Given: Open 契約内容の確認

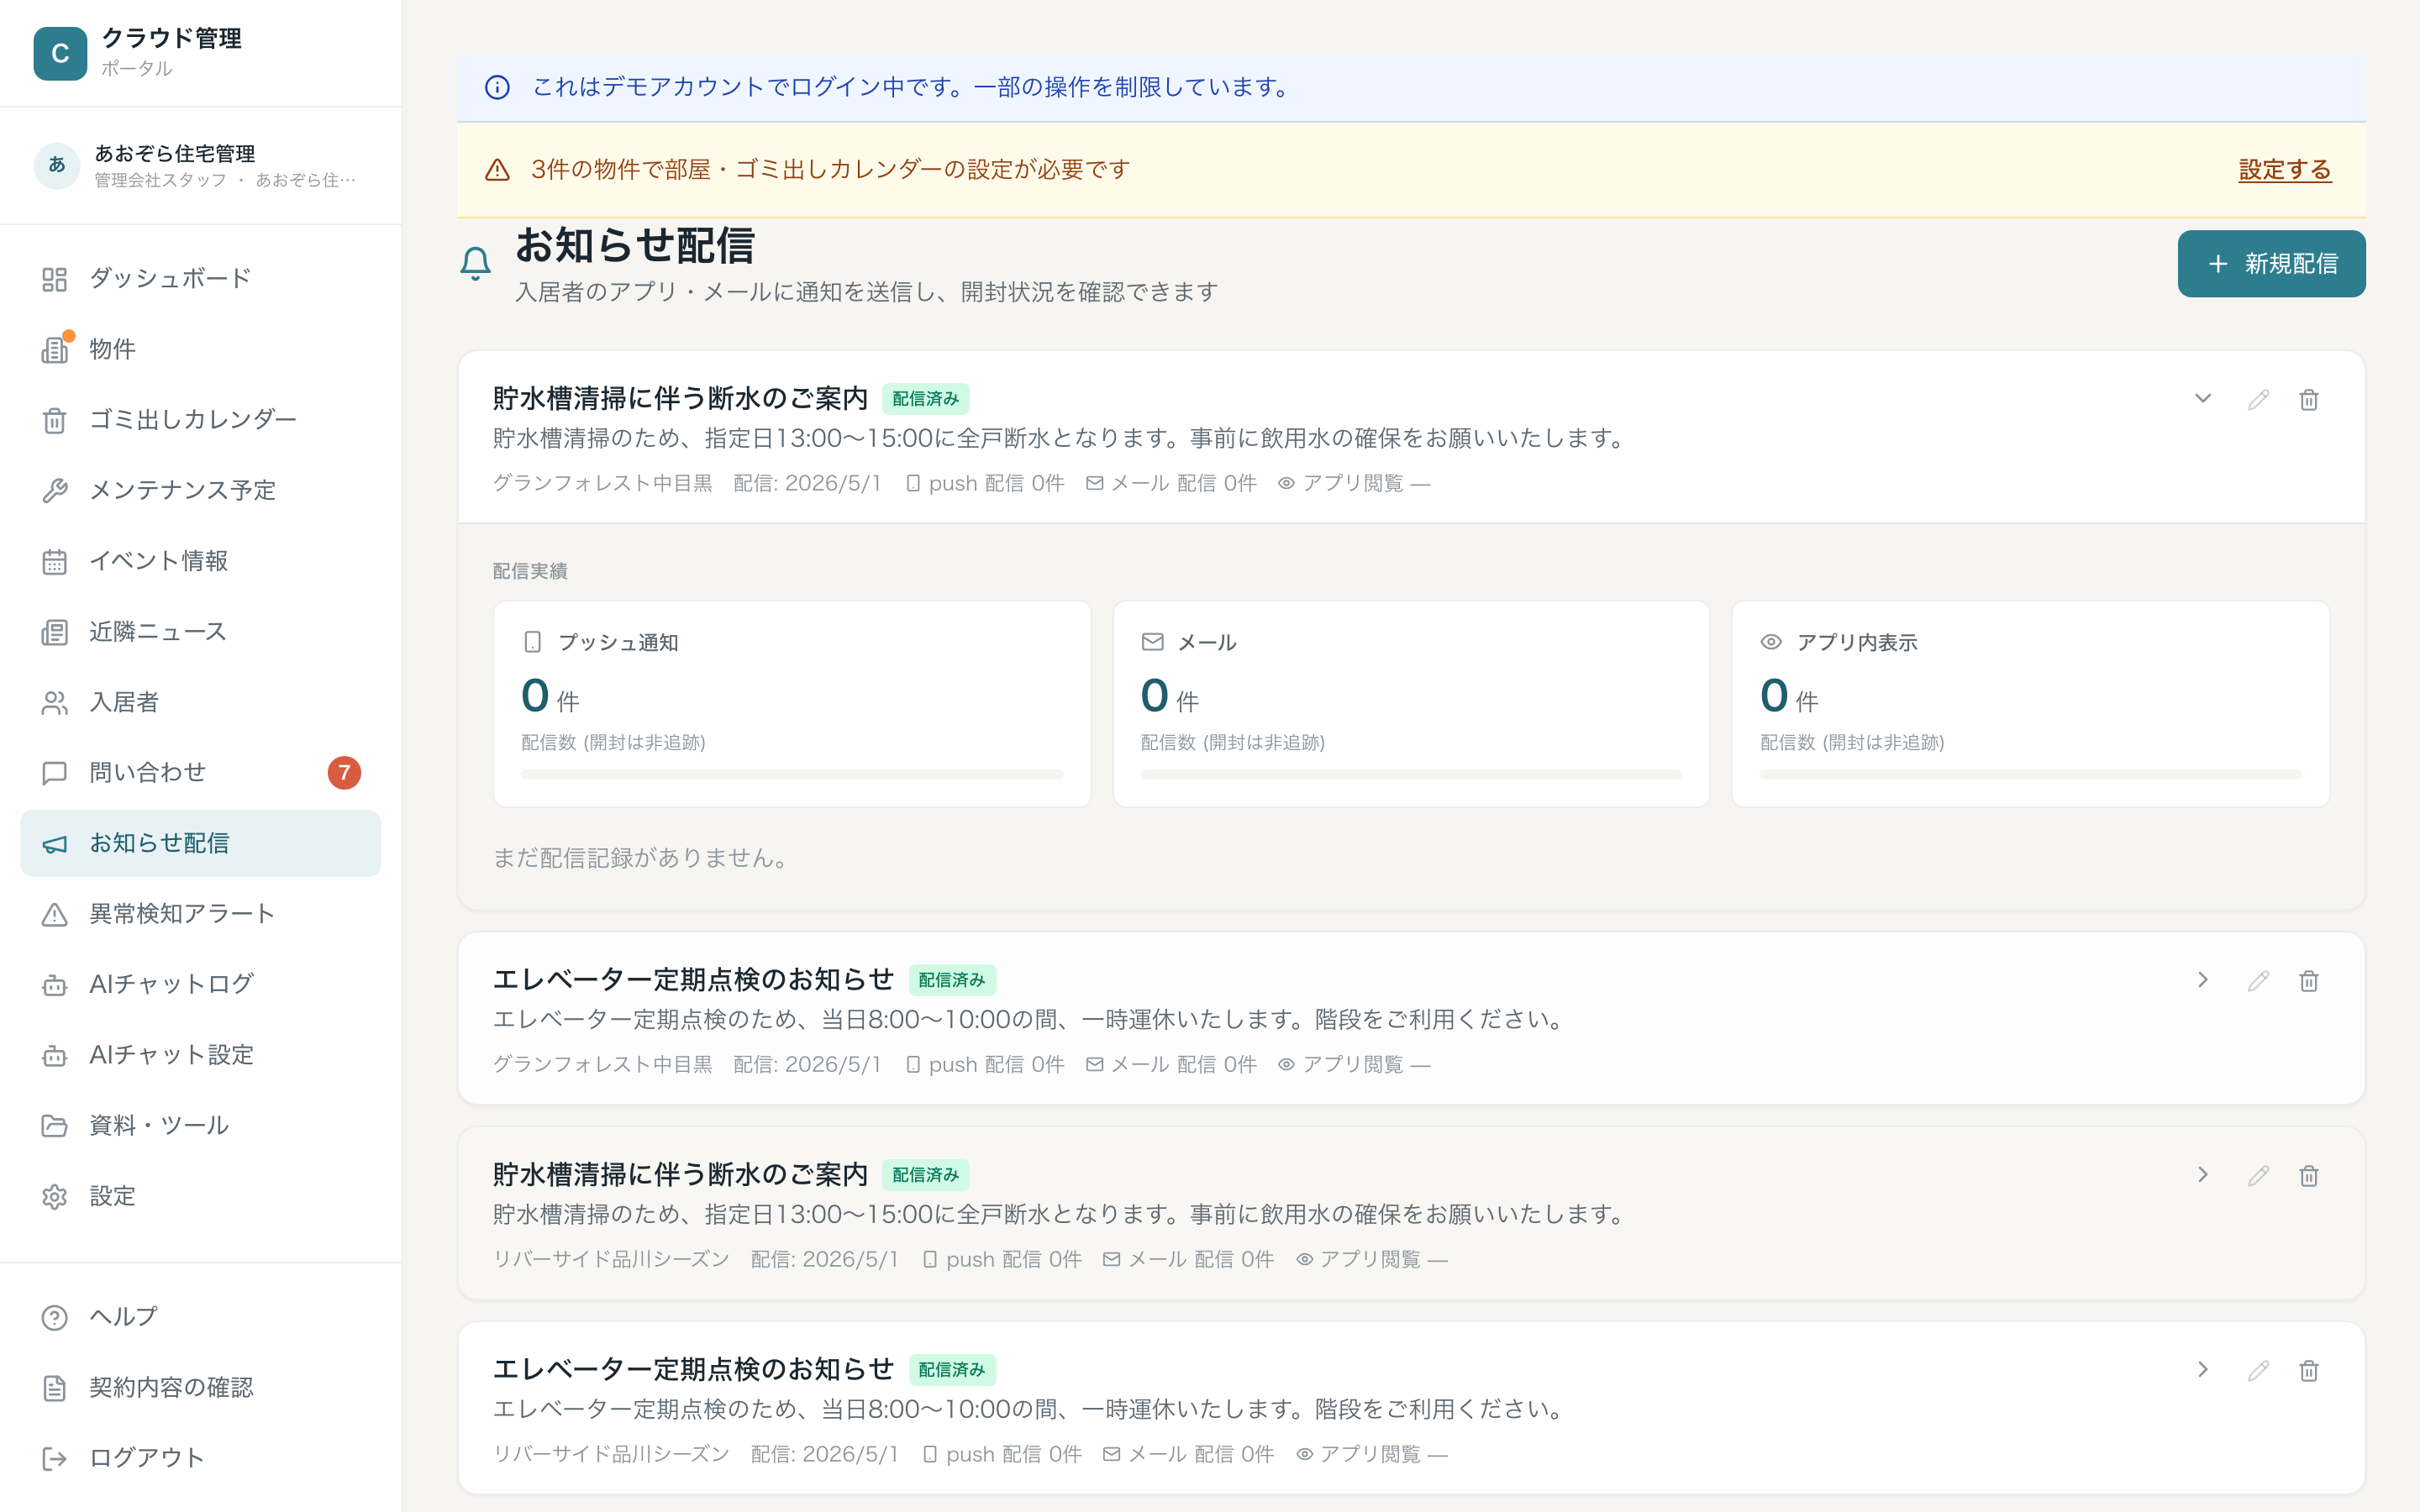Looking at the screenshot, I should [x=200, y=1388].
